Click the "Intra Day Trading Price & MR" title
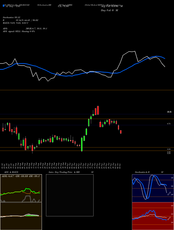Viewport: 174px width, 230px height. coord(64,172)
